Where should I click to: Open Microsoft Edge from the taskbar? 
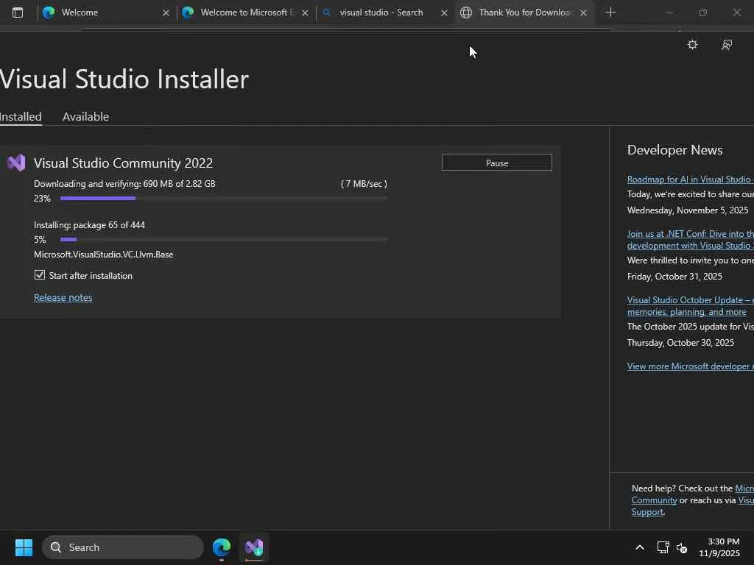222,547
